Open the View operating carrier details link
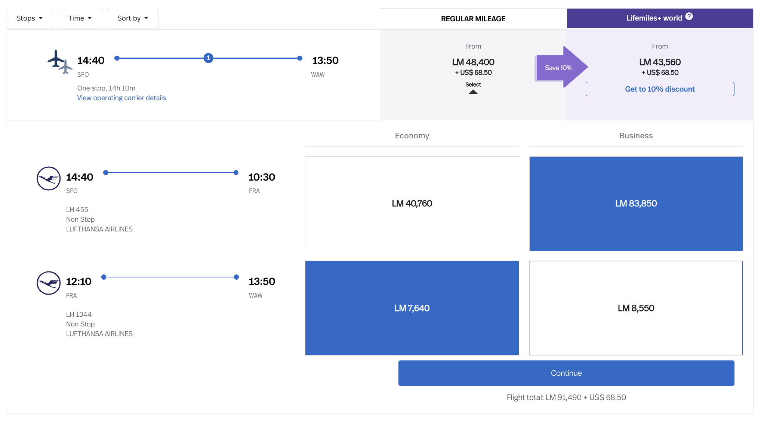 coord(121,98)
